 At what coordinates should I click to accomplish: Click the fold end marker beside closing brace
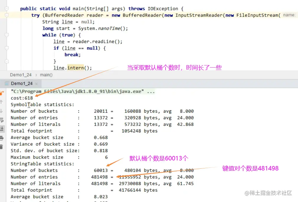click(7, 61)
